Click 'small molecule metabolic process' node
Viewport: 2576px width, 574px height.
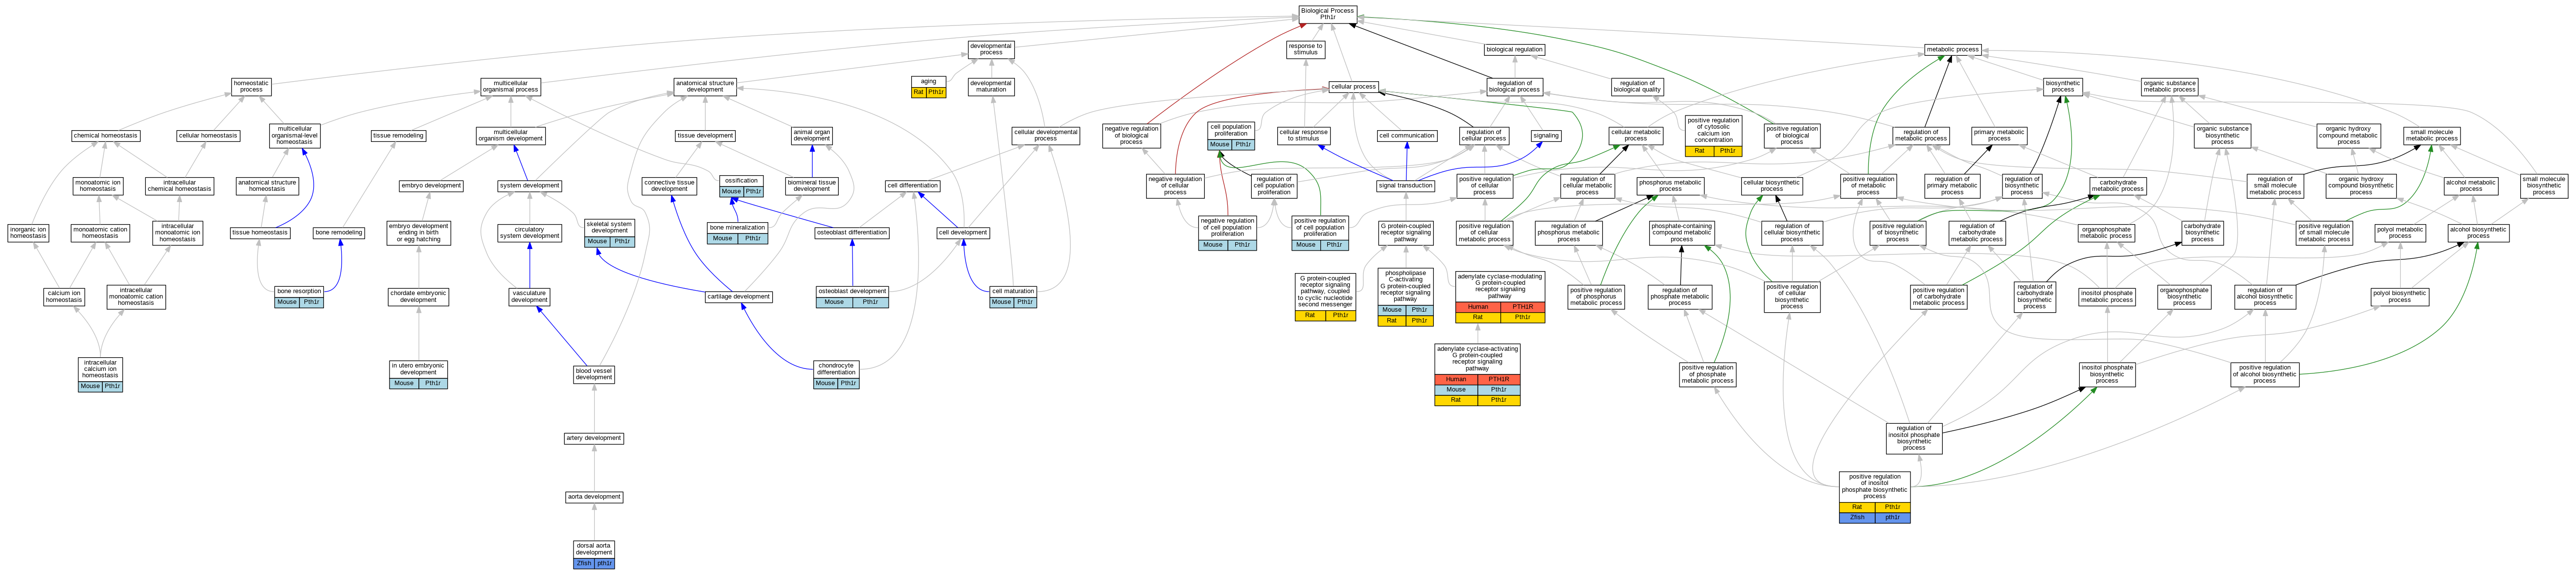point(2432,135)
